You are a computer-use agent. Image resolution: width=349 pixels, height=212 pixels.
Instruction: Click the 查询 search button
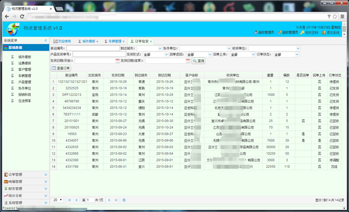coord(198,60)
